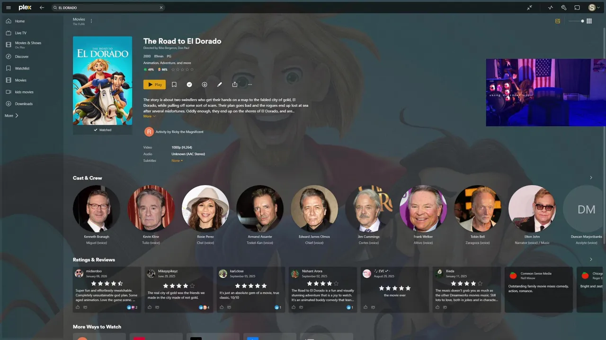
Task: Open the more actions ellipsis menu
Action: [x=250, y=85]
